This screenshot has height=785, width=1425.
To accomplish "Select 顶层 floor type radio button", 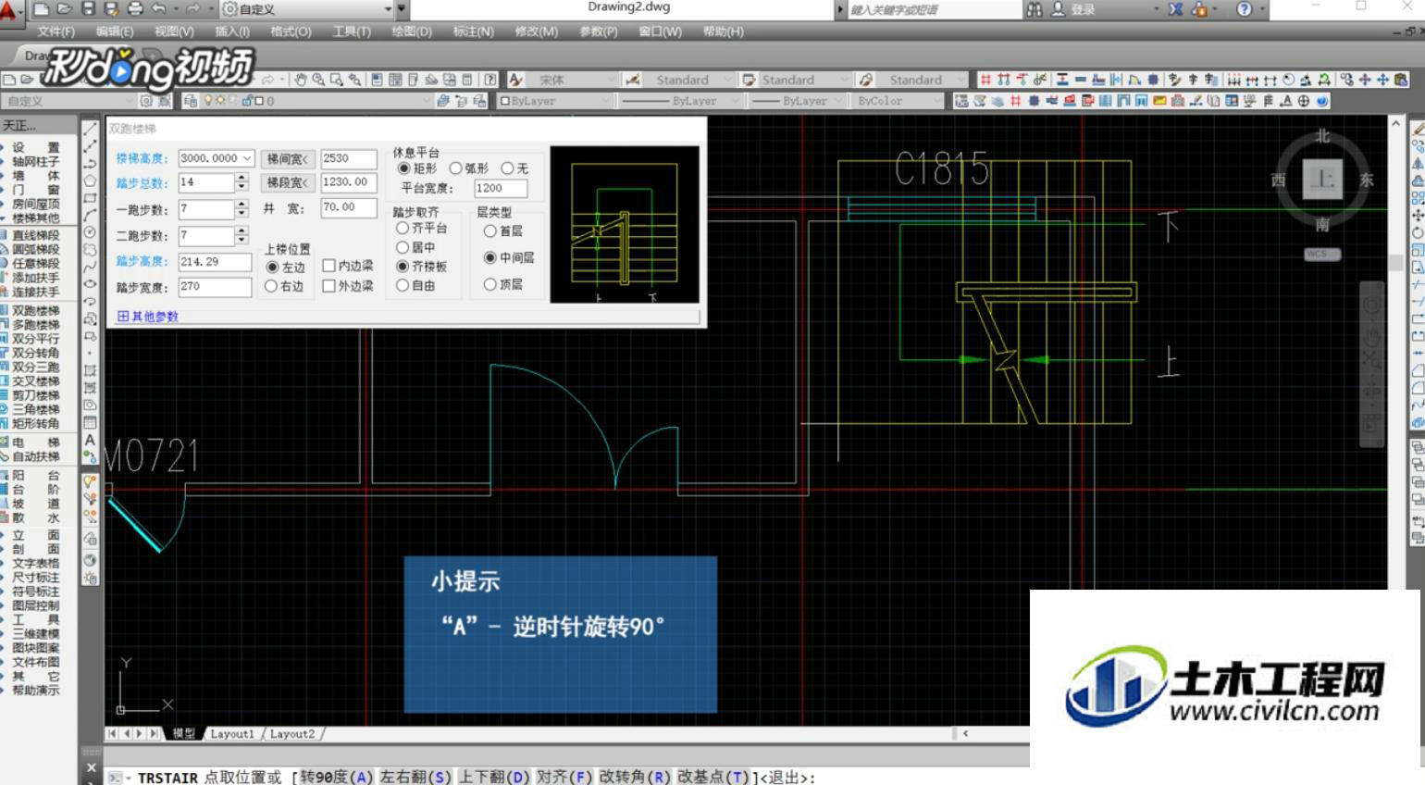I will (490, 285).
